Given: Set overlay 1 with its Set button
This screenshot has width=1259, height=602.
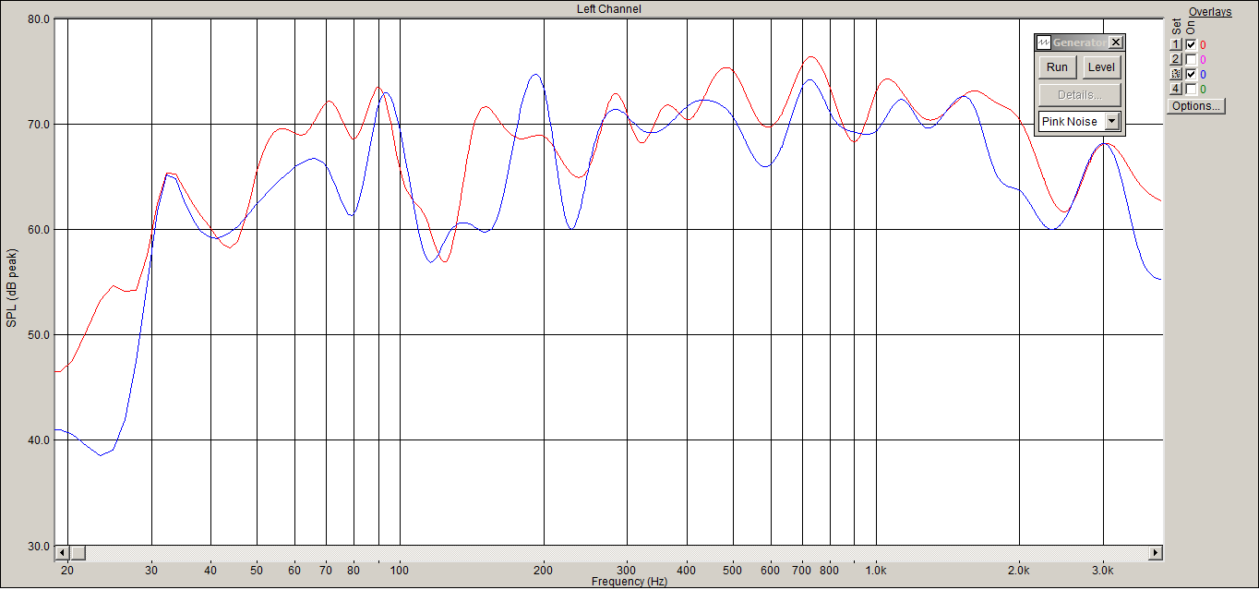Looking at the screenshot, I should click(x=1176, y=44).
